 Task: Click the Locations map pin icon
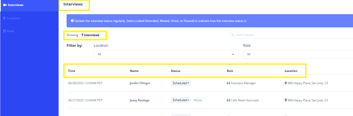(4, 18)
